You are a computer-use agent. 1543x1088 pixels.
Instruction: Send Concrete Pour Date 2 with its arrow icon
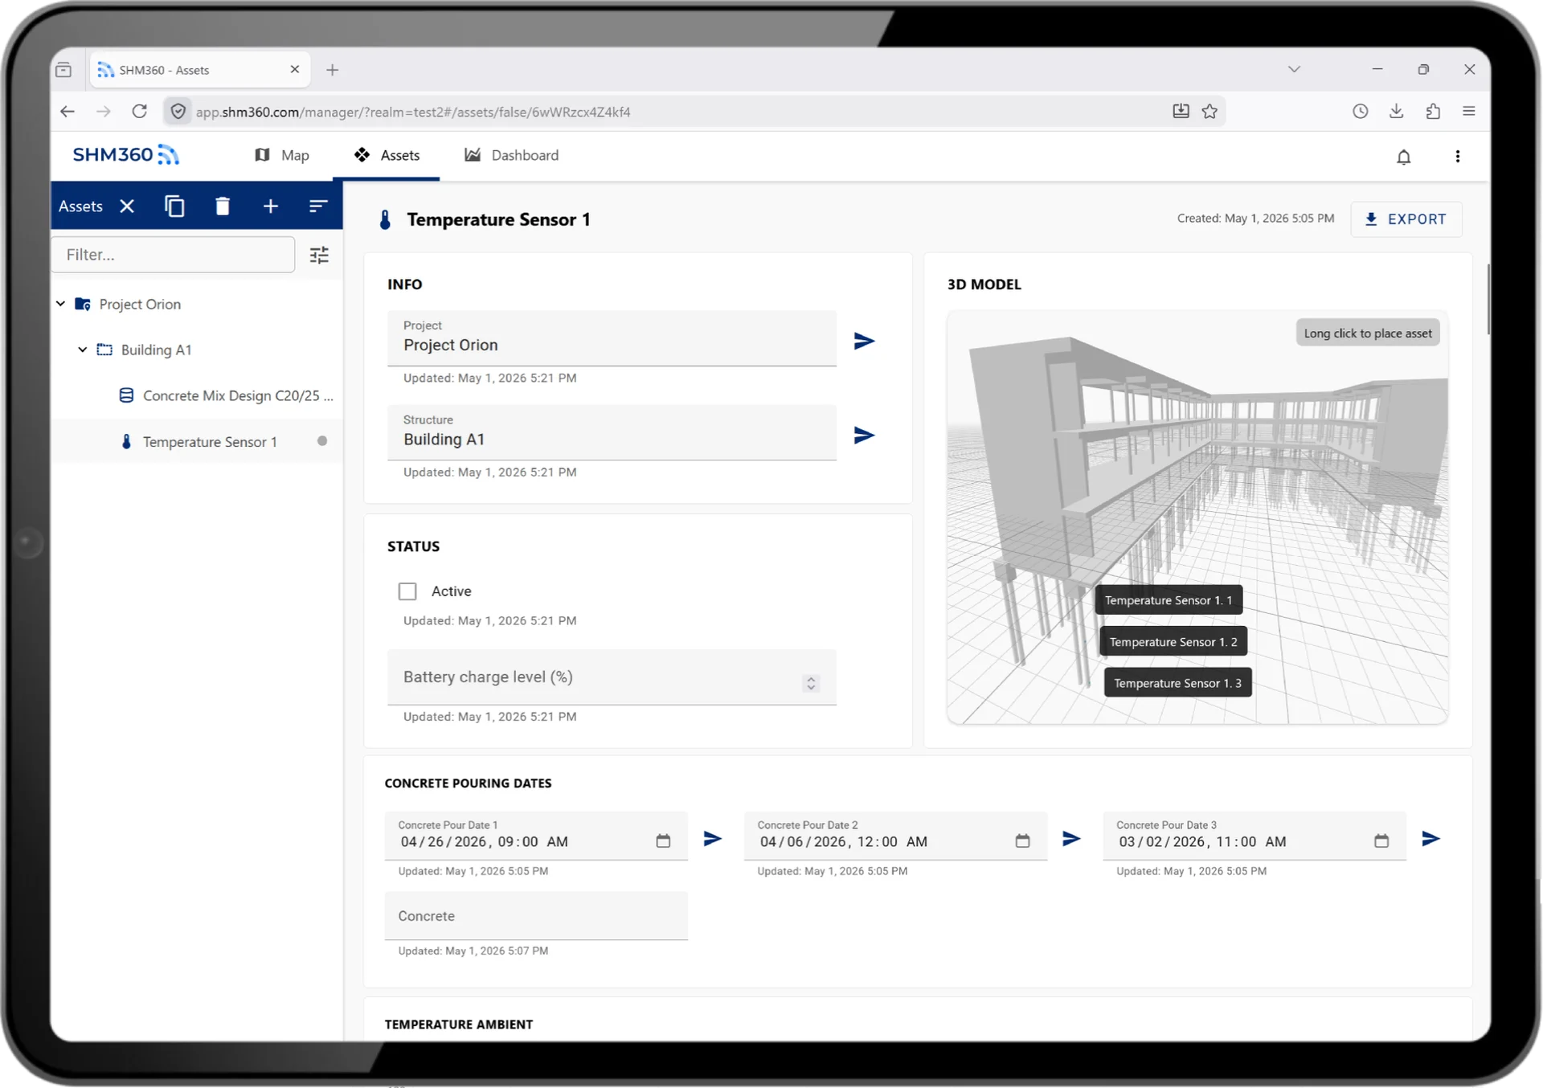[x=1071, y=839]
